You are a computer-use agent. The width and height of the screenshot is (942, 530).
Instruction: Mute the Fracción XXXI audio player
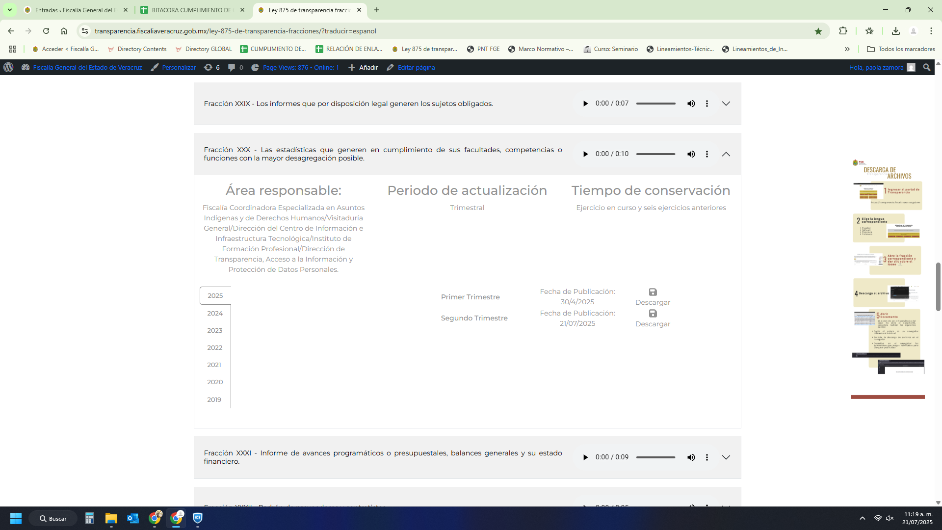click(x=691, y=457)
